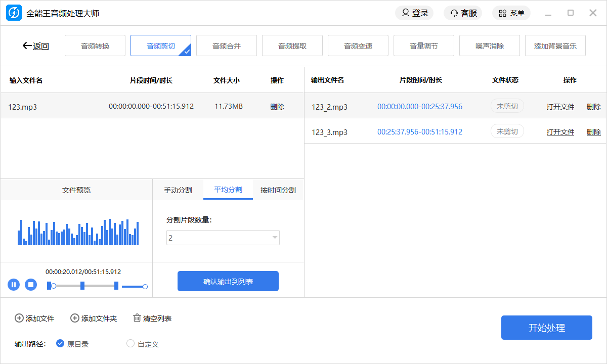Viewport: 607px width, 364px height.
Task: Open the login user account button
Action: (x=414, y=13)
